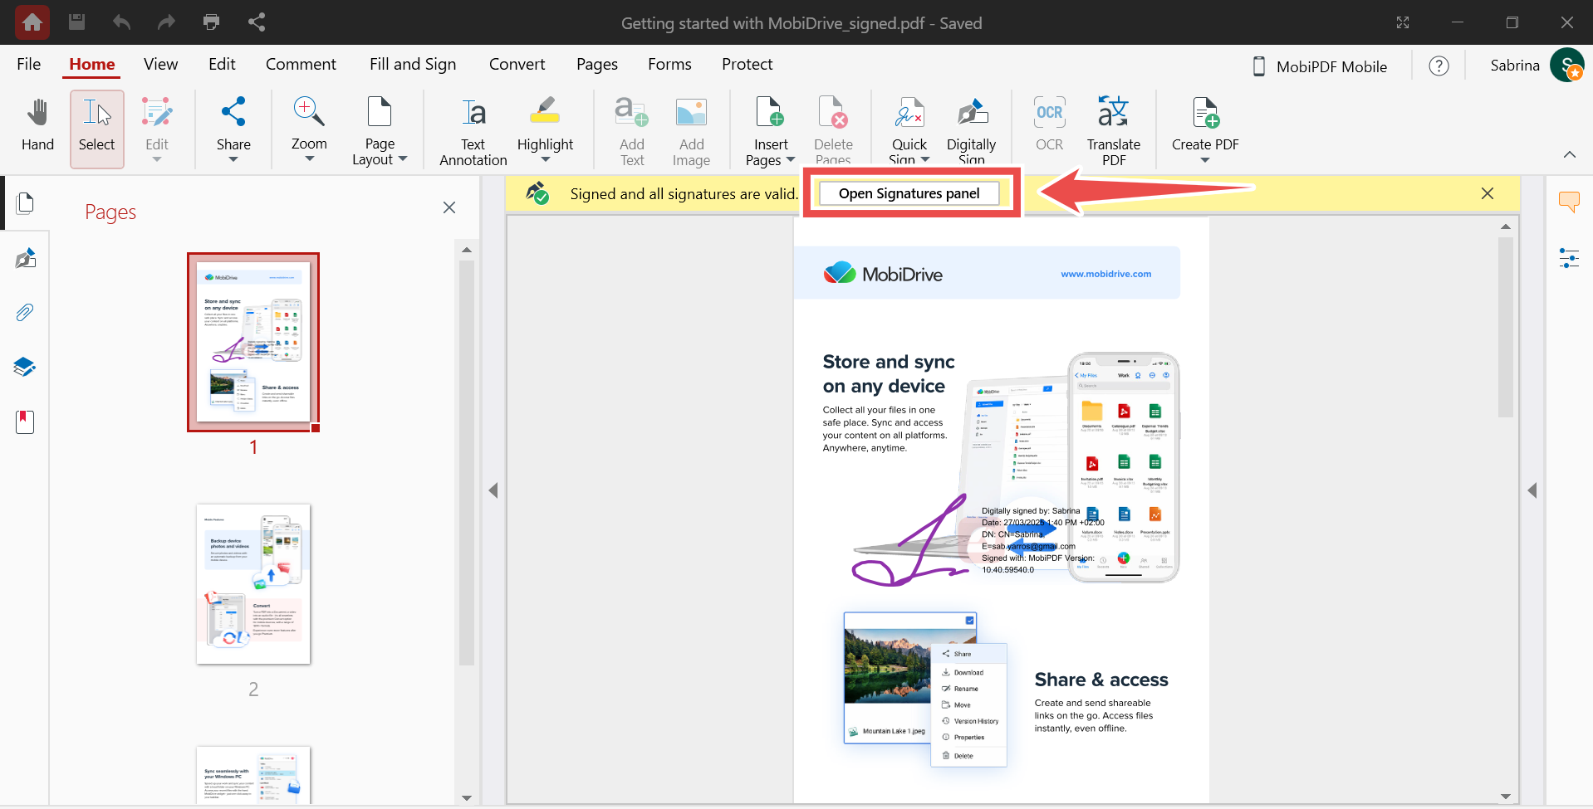Expand the Share dropdown arrow

233,159
